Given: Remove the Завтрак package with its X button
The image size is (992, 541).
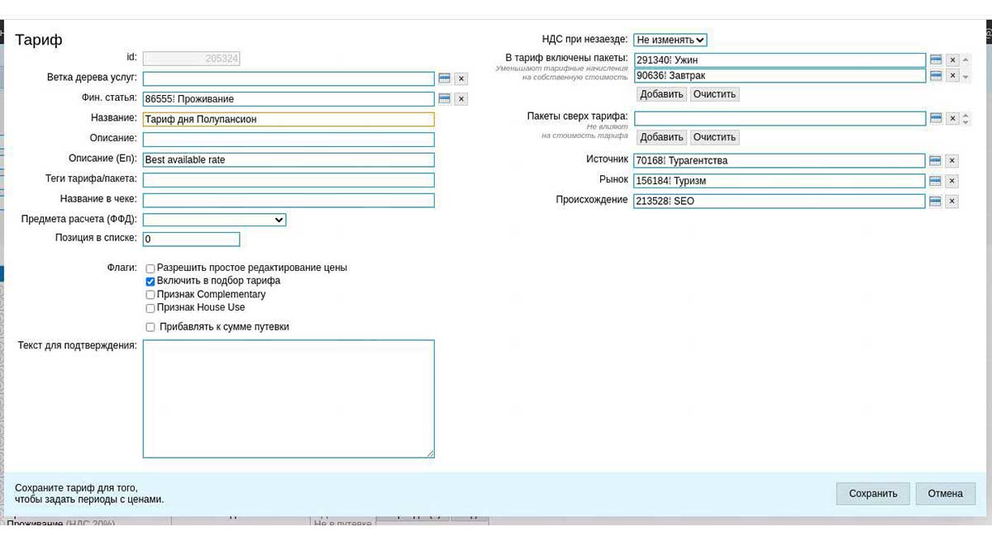Looking at the screenshot, I should [x=952, y=76].
